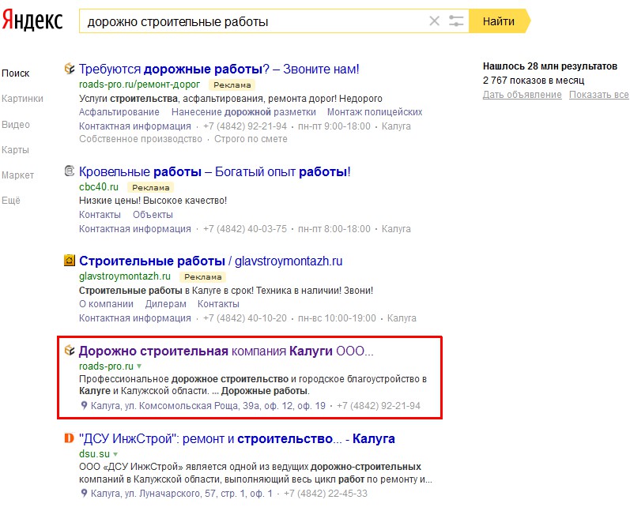
Task: Open the Требуются дорожные работы ad link
Action: (x=219, y=70)
